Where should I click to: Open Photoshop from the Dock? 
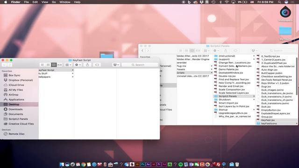click(x=142, y=164)
